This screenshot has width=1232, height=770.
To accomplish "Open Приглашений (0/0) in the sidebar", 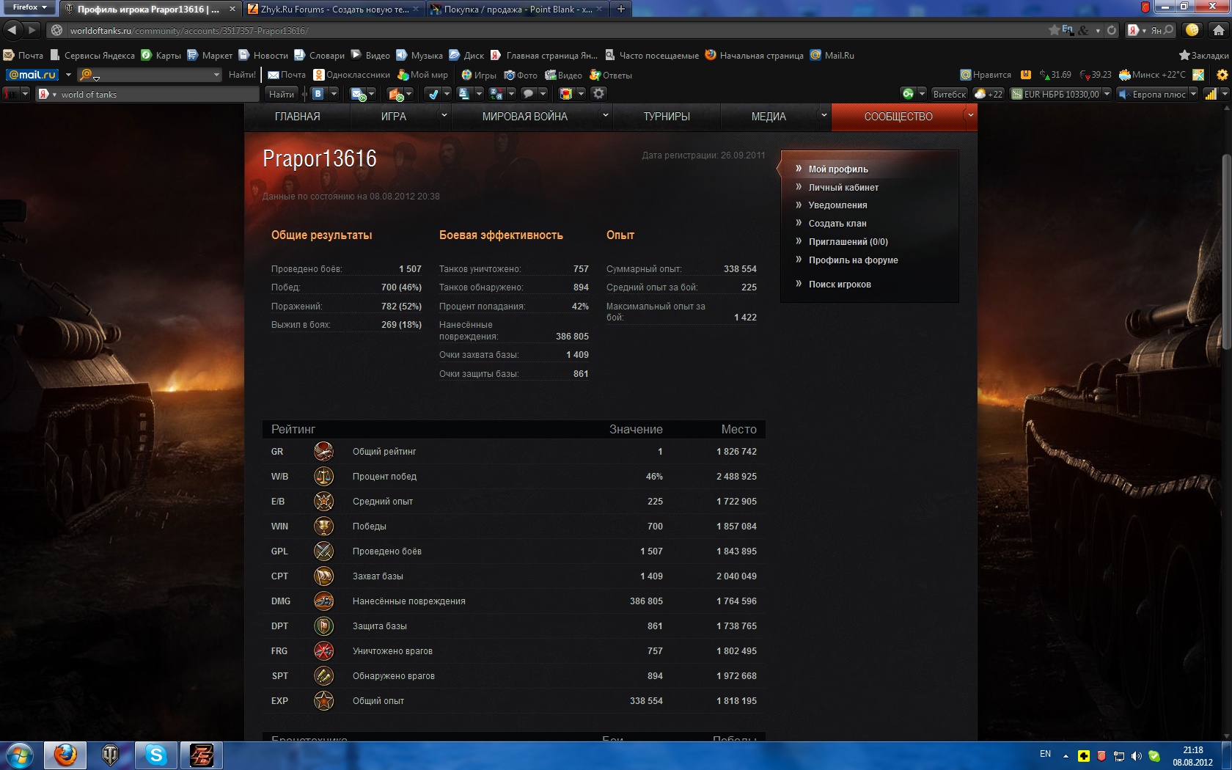I will point(848,242).
